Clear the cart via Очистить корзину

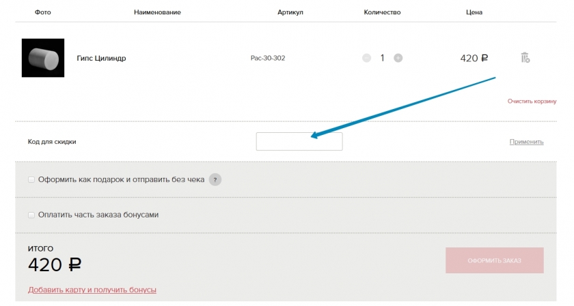532,101
